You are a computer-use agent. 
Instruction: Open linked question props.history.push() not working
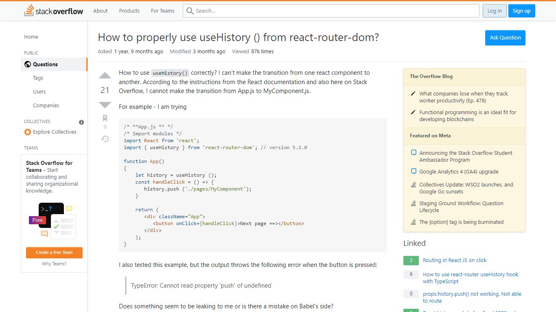coord(472,297)
